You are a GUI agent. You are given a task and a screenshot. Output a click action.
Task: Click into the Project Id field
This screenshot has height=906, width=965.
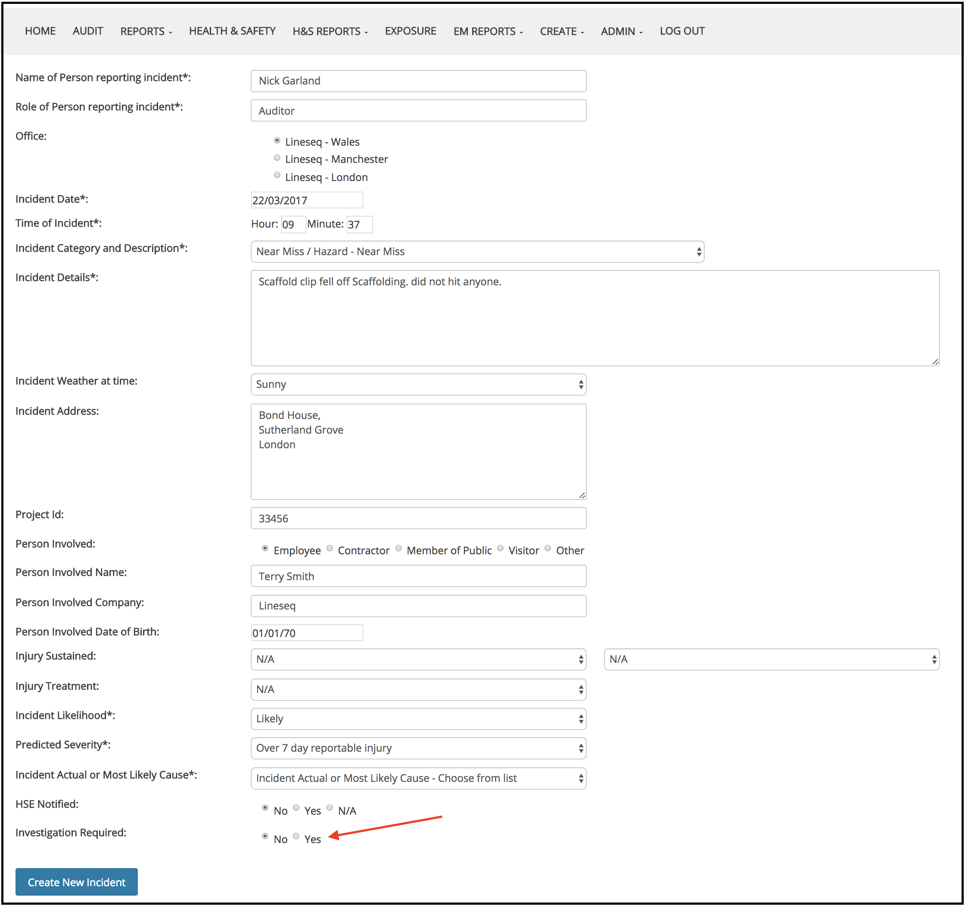pyautogui.click(x=418, y=519)
